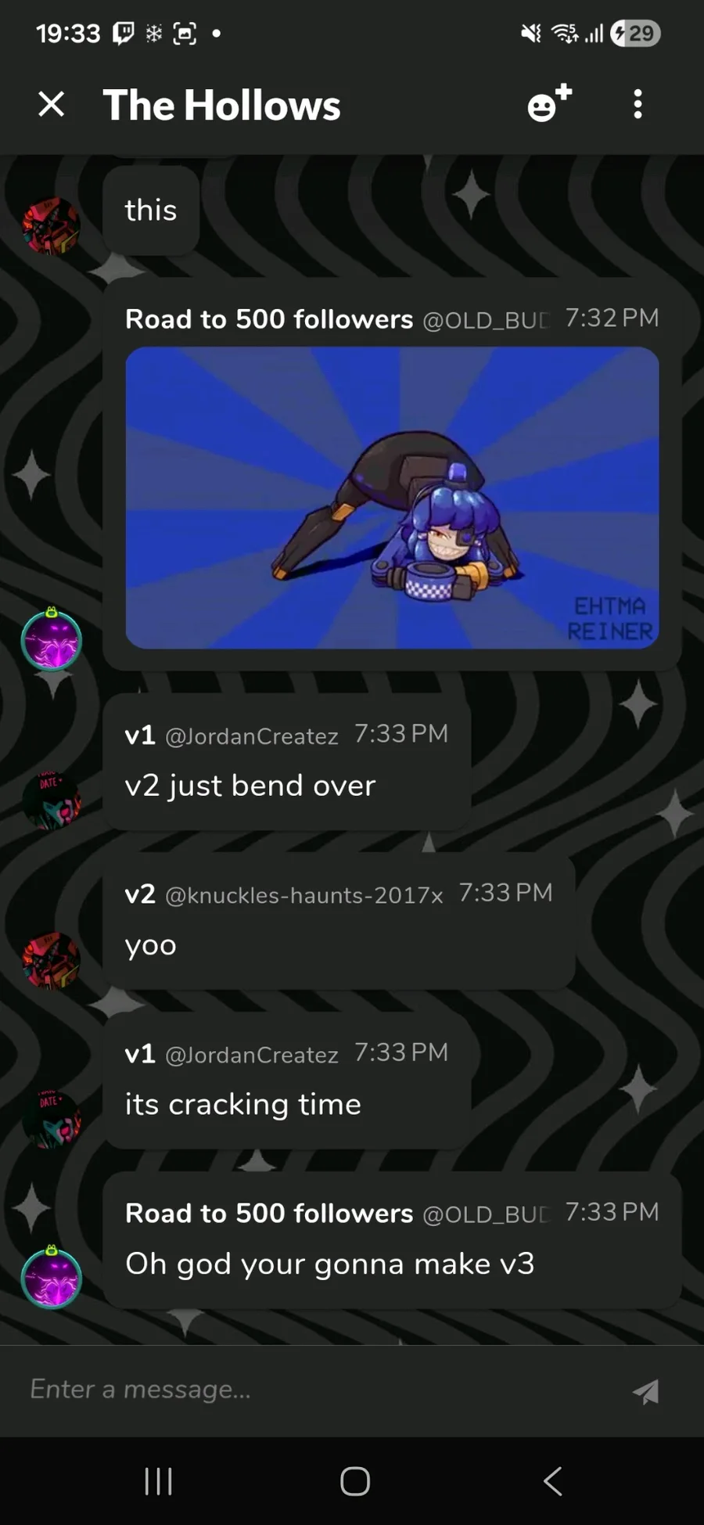The width and height of the screenshot is (704, 1525).
Task: Tap Android home navigation button
Action: tap(355, 1480)
